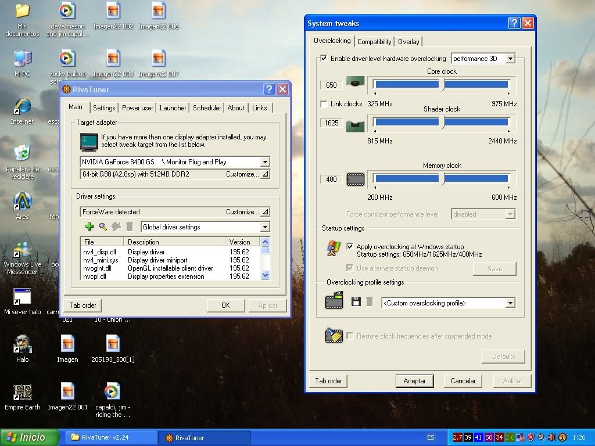
Task: Click Tab order in the RivaTuner window
Action: tap(83, 305)
